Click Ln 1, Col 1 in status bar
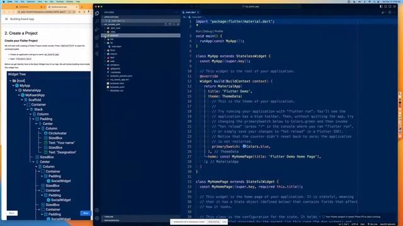This screenshot has width=403, height=226. tap(344, 225)
